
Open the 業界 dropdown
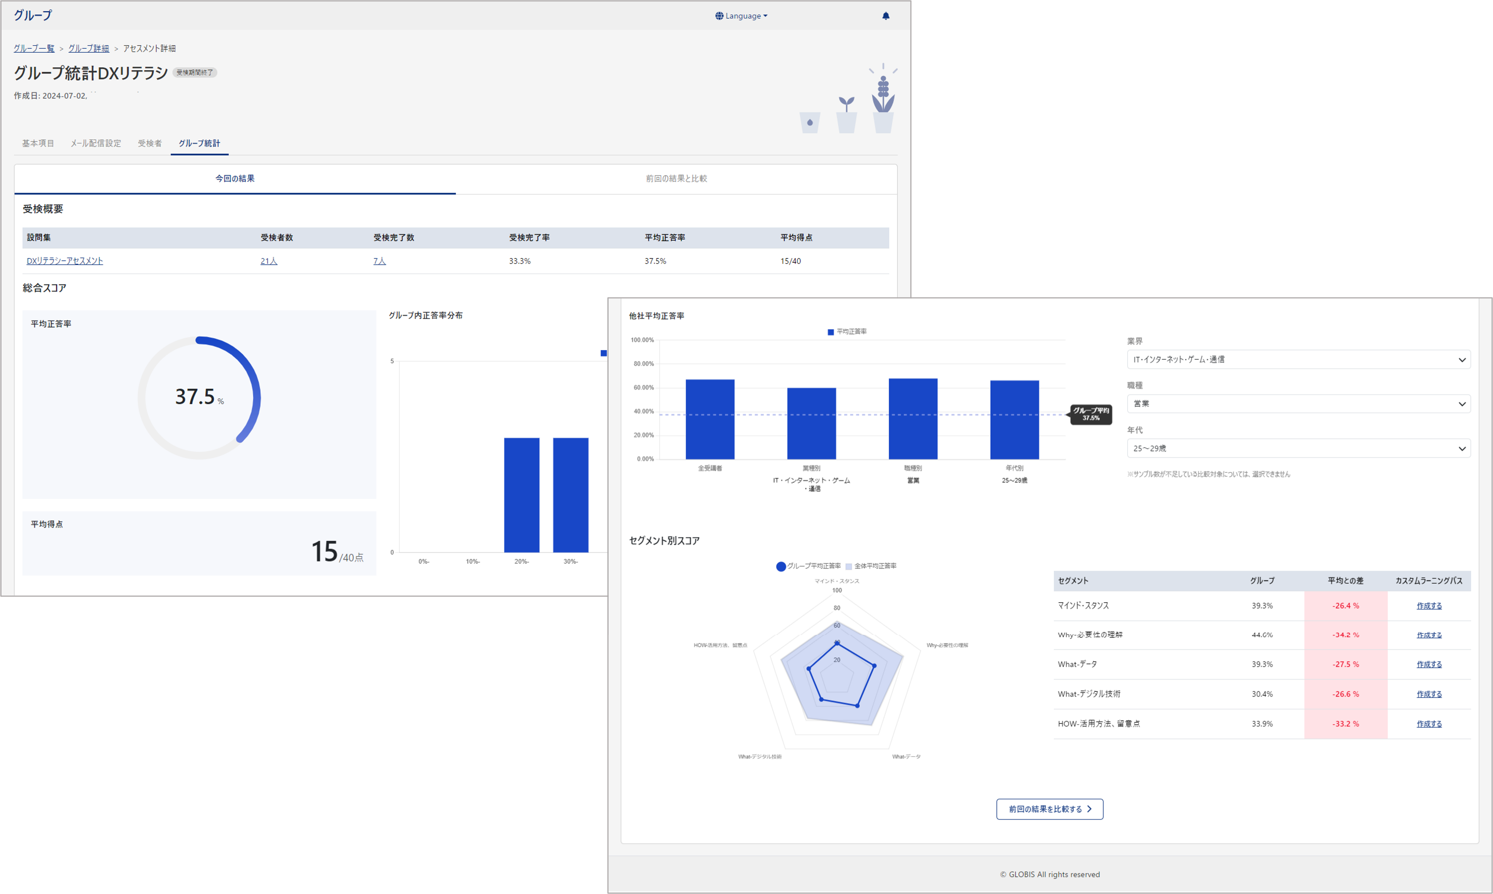(1298, 360)
